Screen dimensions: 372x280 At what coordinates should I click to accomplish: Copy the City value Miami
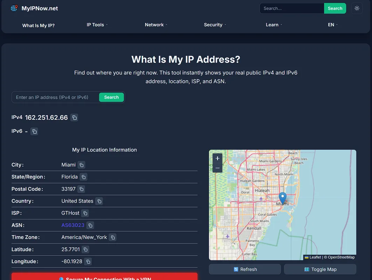[x=82, y=165]
